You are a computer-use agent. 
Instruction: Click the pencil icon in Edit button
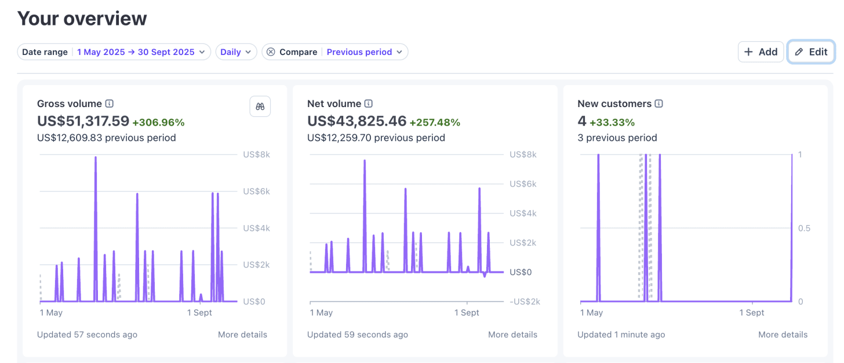[x=799, y=52]
